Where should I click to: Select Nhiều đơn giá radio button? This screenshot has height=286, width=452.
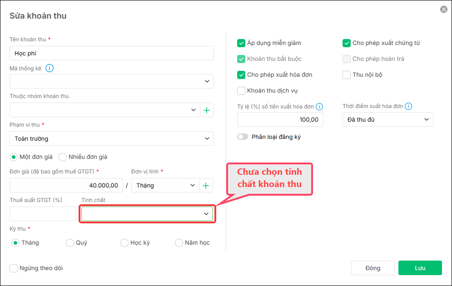(63, 157)
